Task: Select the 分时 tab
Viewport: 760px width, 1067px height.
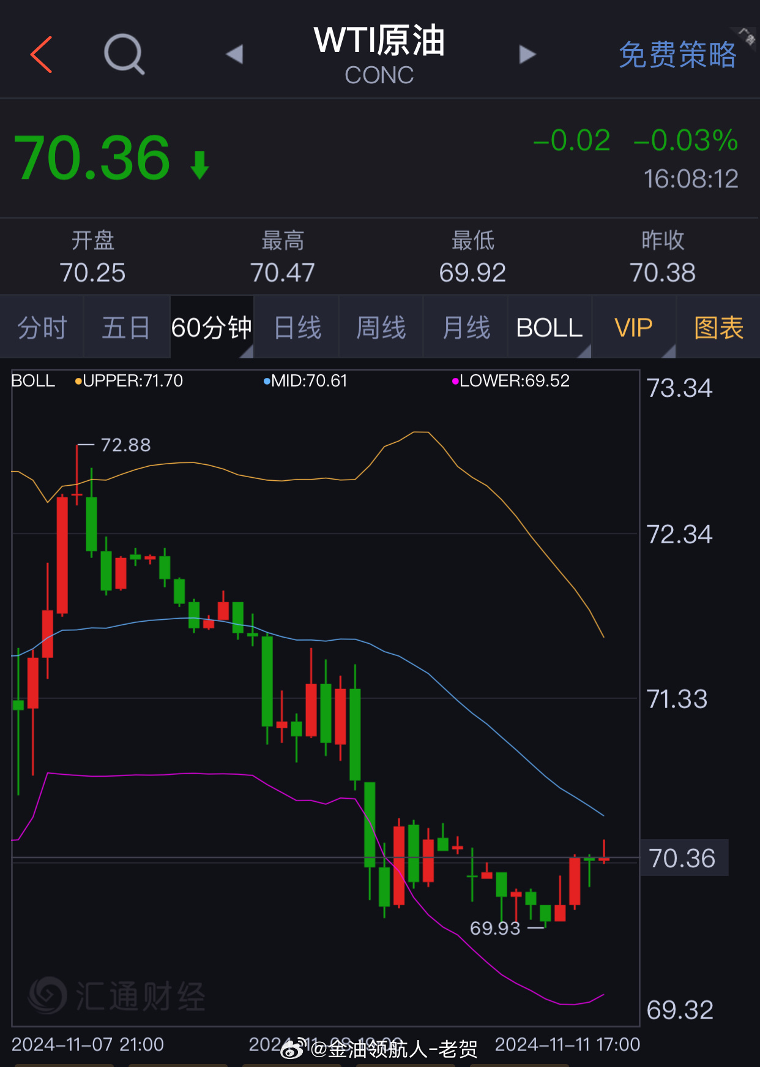Action: 42,327
